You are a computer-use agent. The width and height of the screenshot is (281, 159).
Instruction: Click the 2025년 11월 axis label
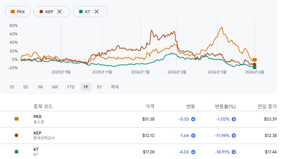[x=102, y=72]
